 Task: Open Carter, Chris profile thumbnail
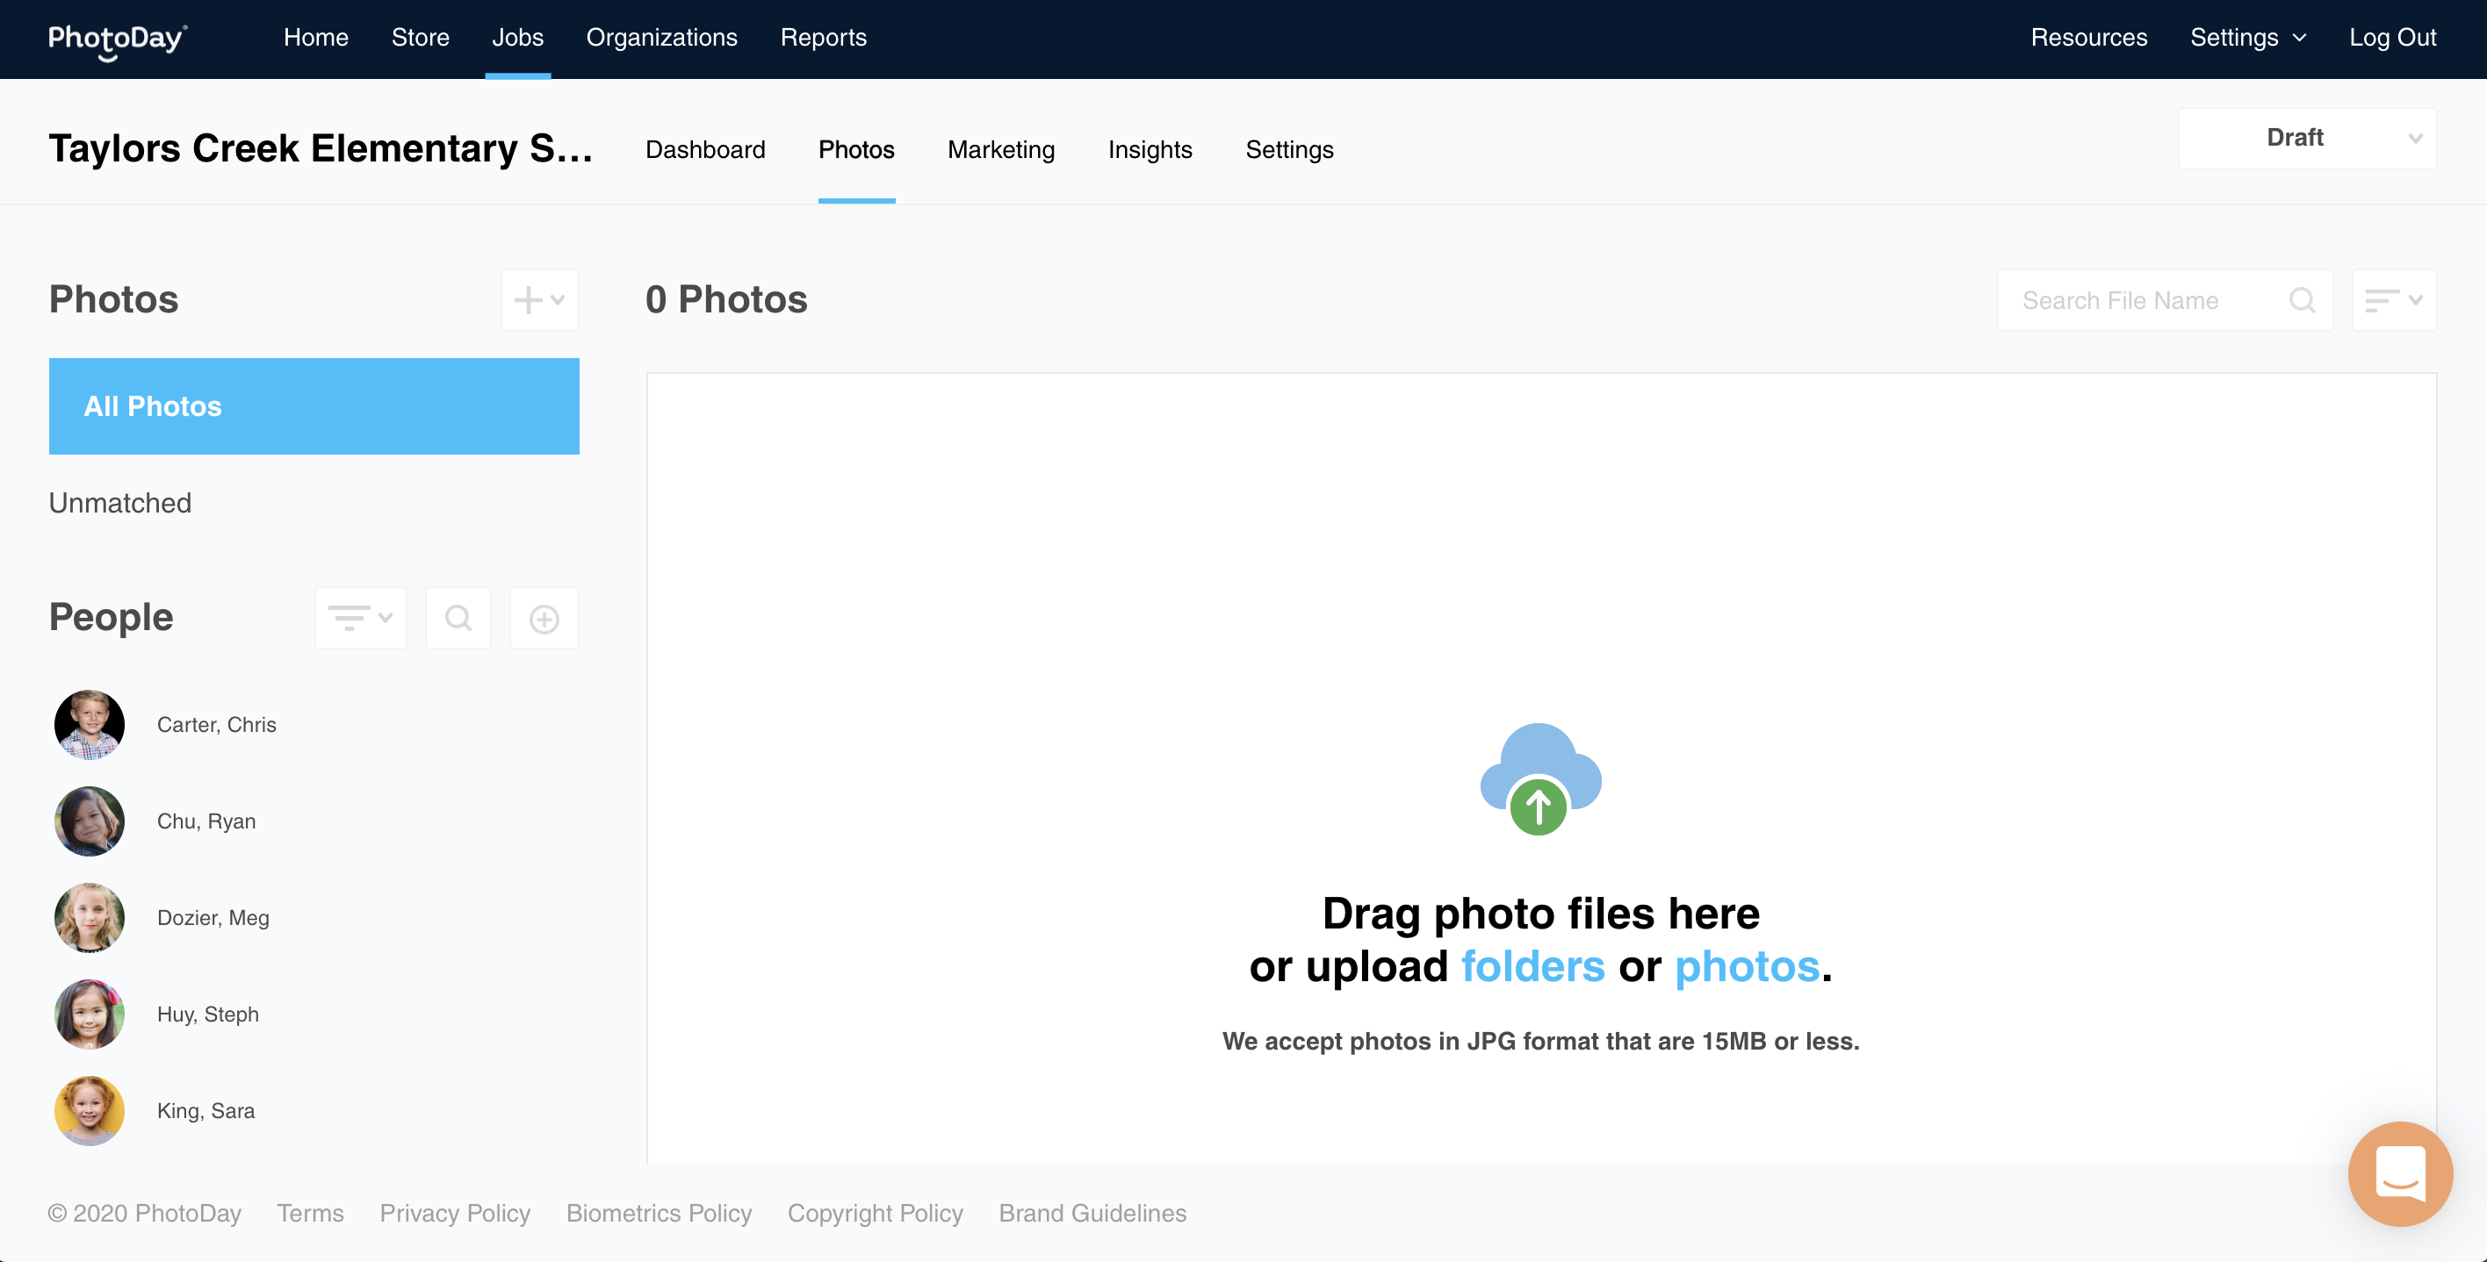(x=89, y=725)
